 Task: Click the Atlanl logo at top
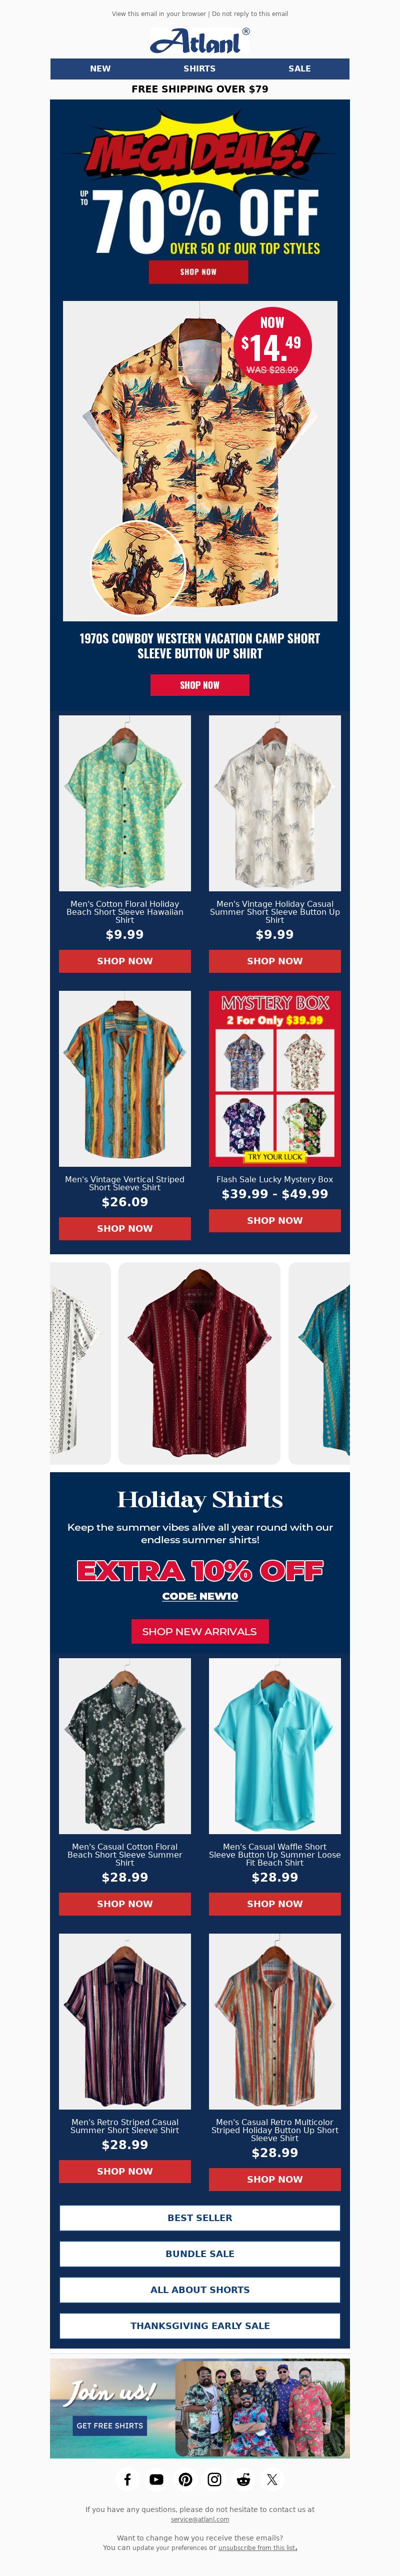click(200, 41)
